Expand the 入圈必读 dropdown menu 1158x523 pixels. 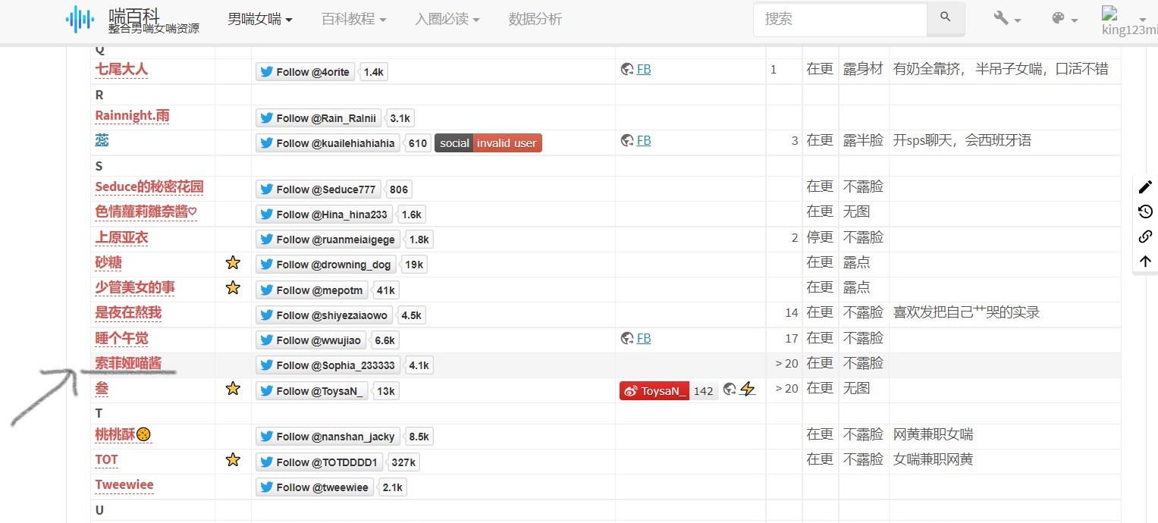pyautogui.click(x=447, y=19)
